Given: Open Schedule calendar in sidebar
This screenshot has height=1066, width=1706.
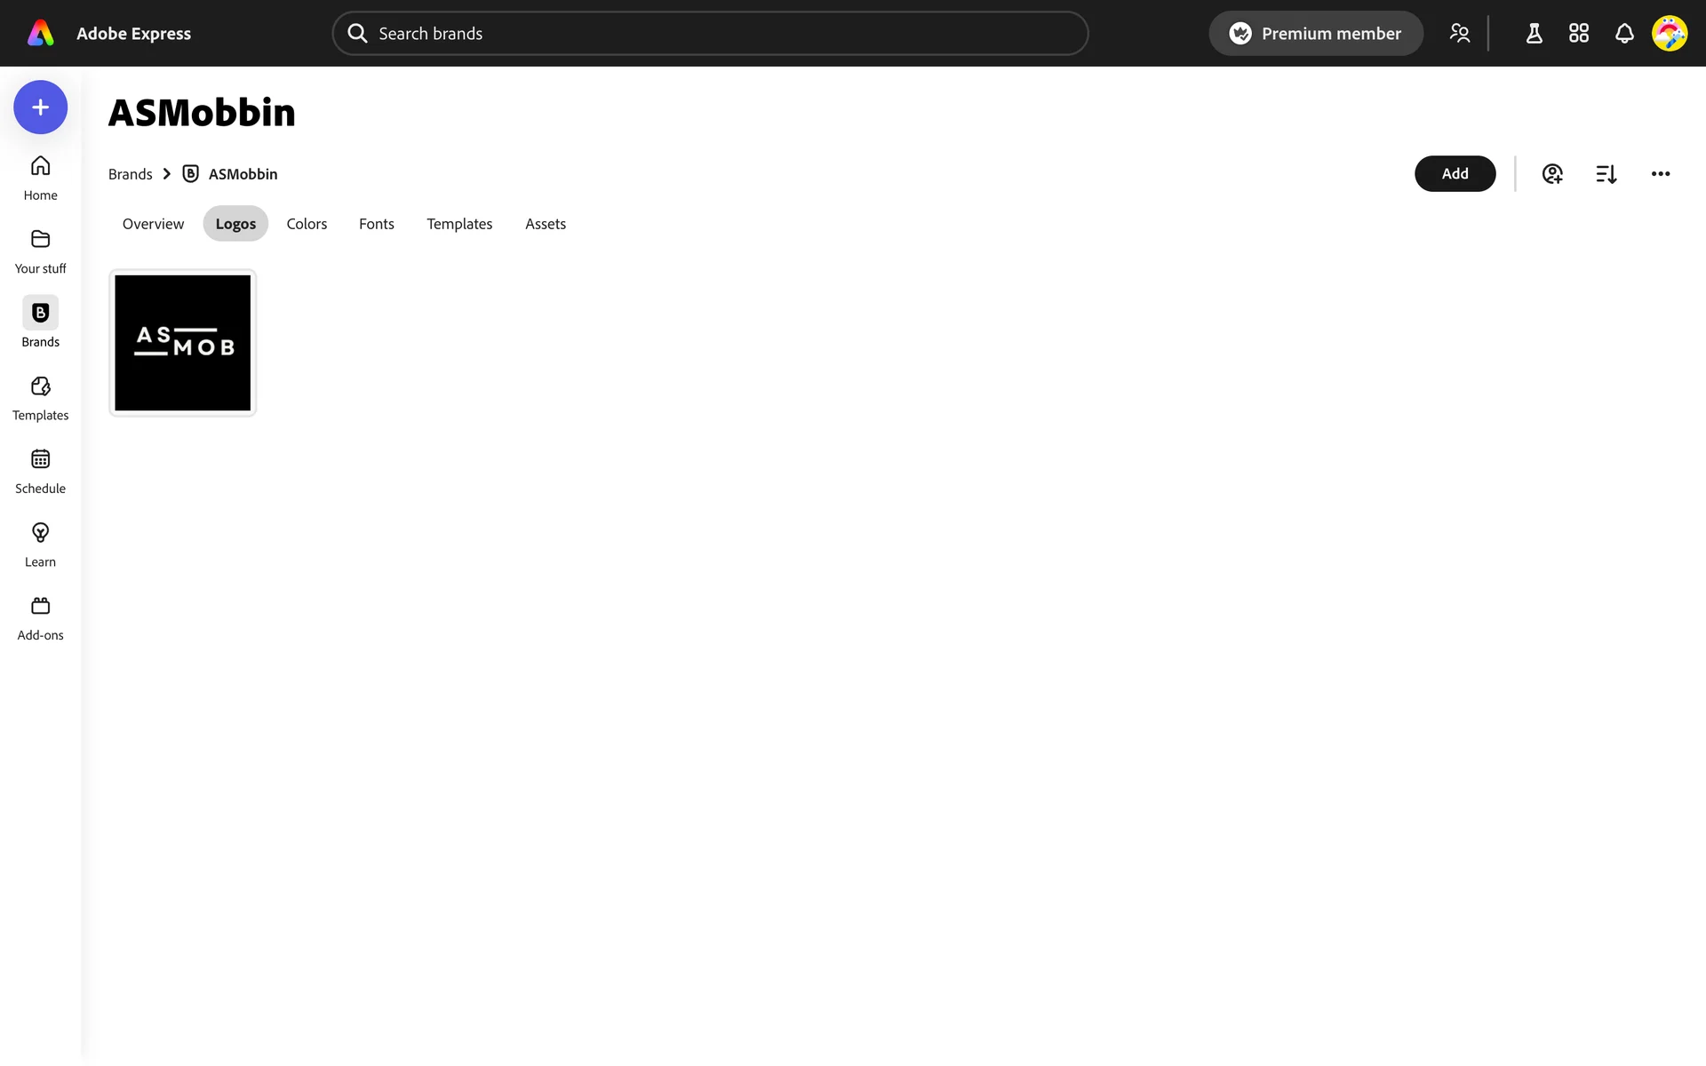Looking at the screenshot, I should [40, 471].
